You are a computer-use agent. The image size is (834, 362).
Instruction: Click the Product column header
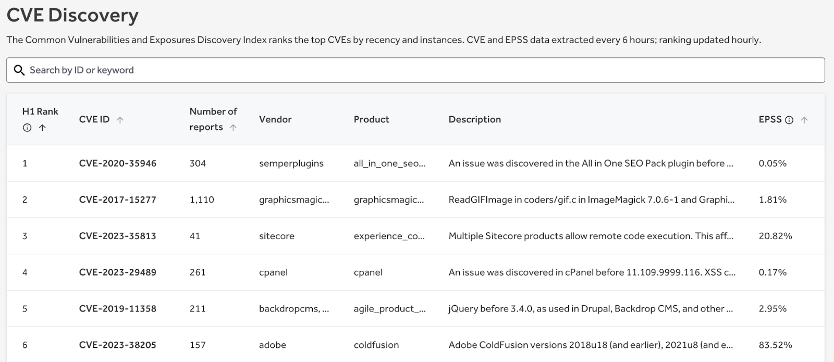tap(372, 119)
